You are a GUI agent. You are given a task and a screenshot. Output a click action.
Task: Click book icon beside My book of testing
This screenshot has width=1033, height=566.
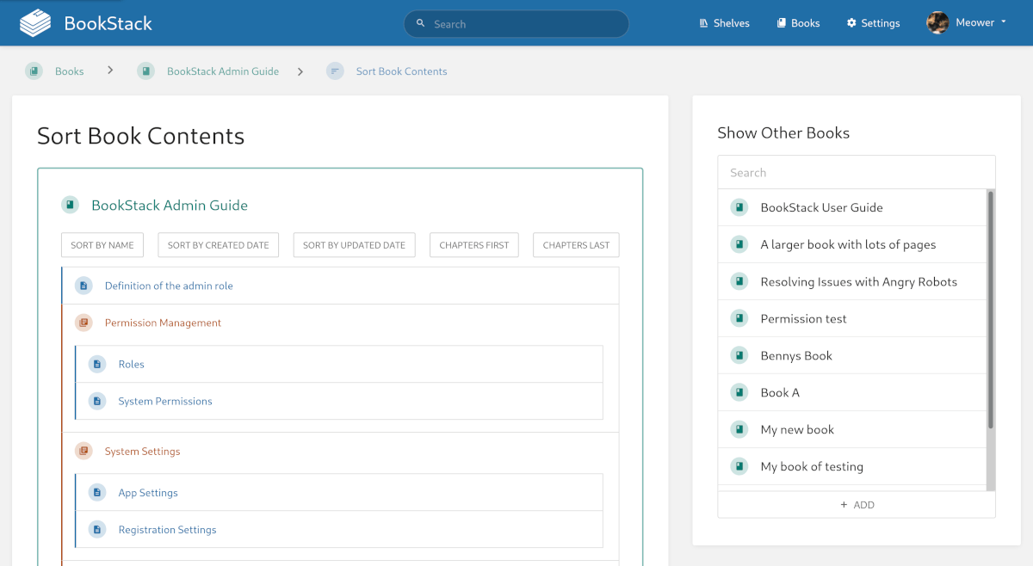tap(739, 466)
